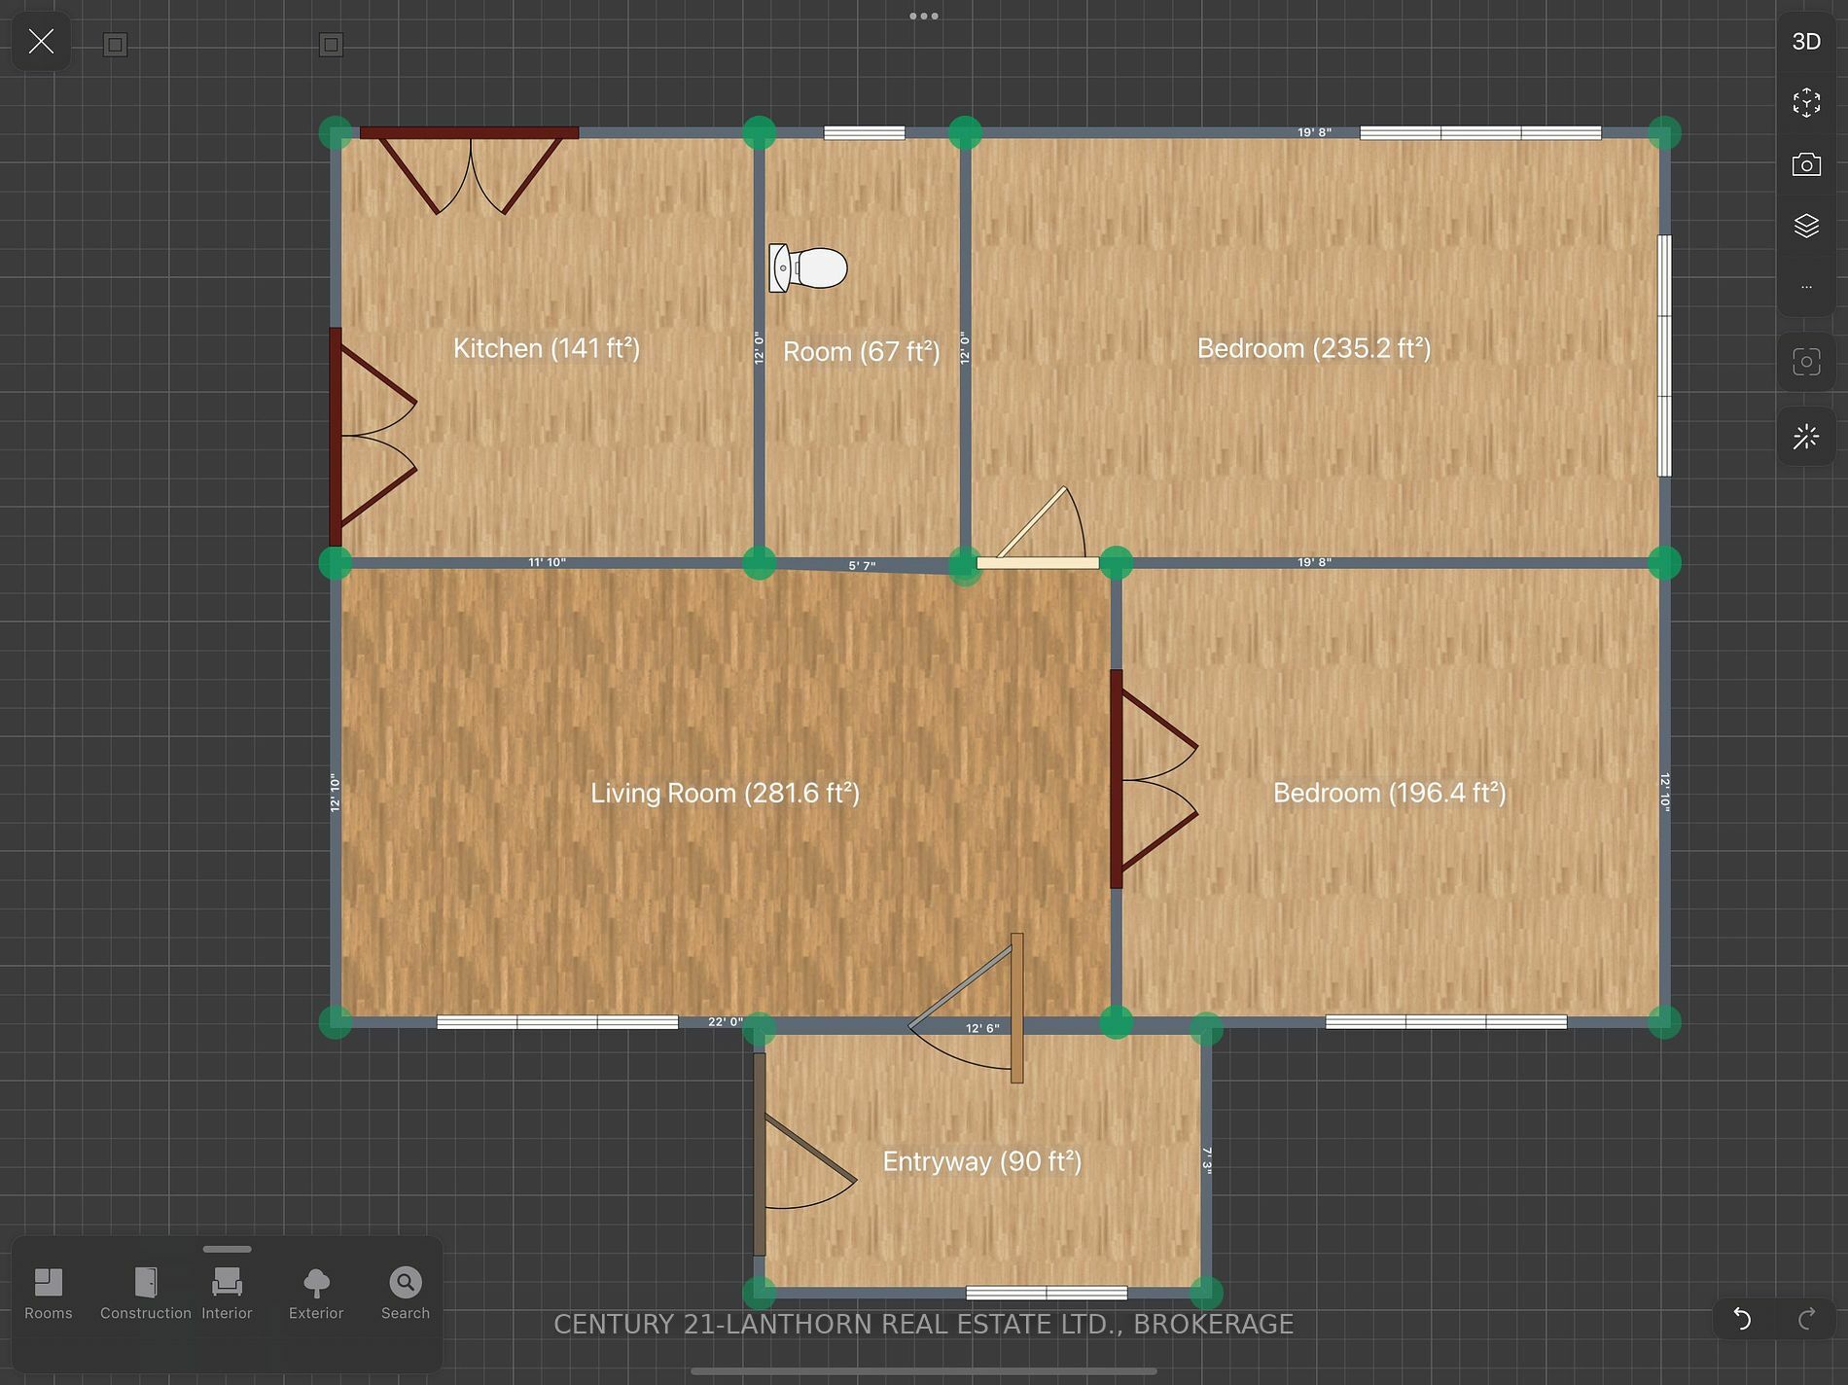Screen dimensions: 1848x1385
Task: Select the kitchen top double door
Action: pyautogui.click(x=470, y=170)
